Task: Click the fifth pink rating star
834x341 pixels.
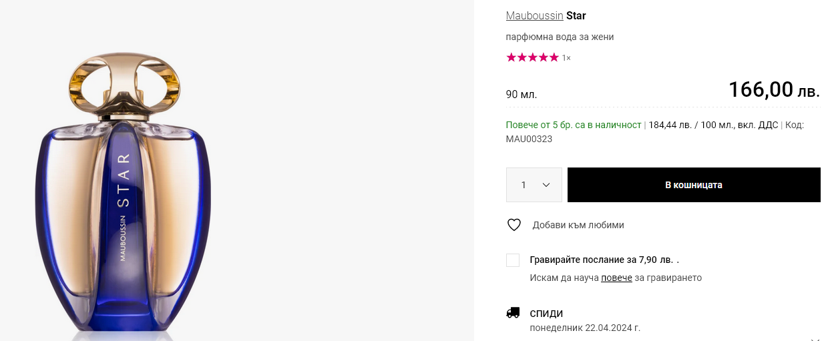Action: [x=554, y=57]
